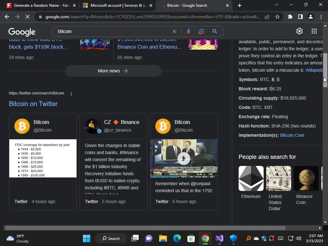Open Chrome three-dot menu
The width and height of the screenshot is (328, 246).
pos(321,17)
